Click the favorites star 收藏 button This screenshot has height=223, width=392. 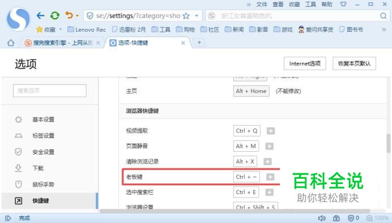coord(46,29)
